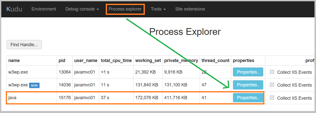The height and width of the screenshot is (113, 316).
Task: Click the Find Handle button
Action: [x=24, y=45]
